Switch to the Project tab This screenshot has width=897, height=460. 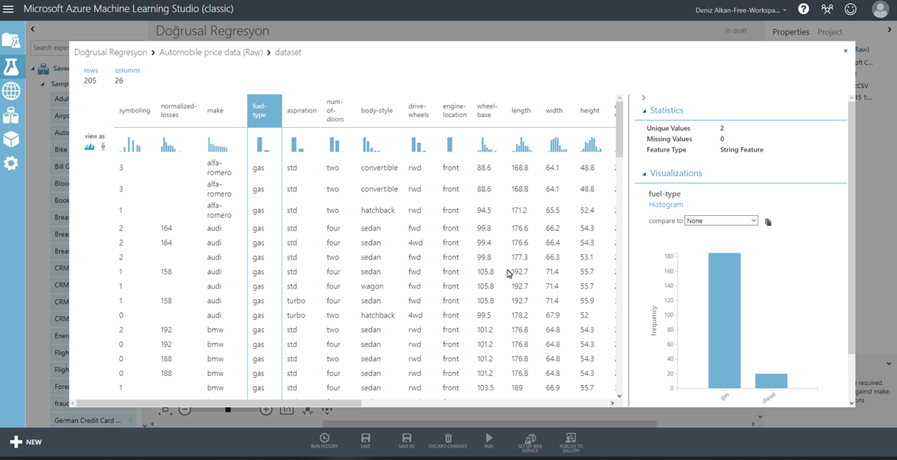[x=830, y=32]
